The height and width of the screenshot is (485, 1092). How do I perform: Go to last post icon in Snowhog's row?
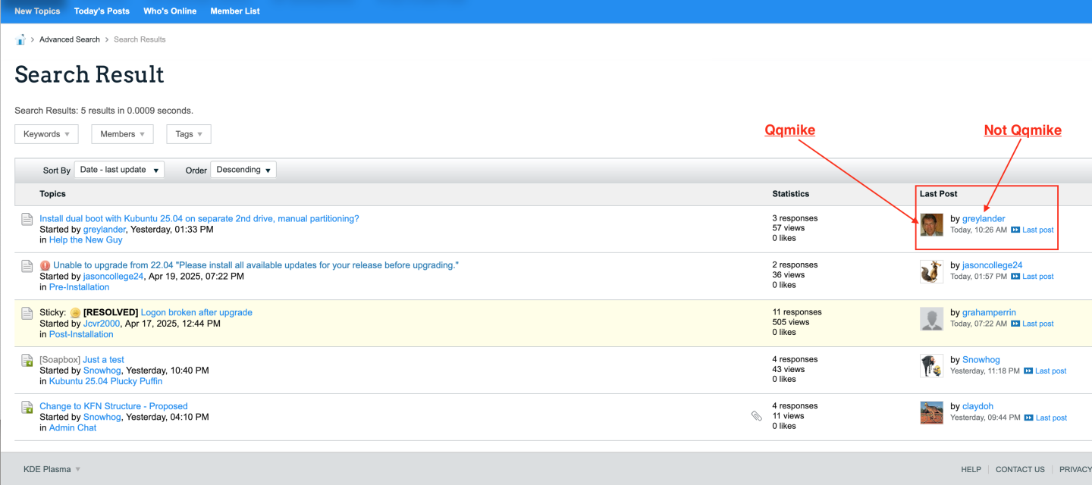pyautogui.click(x=1028, y=371)
